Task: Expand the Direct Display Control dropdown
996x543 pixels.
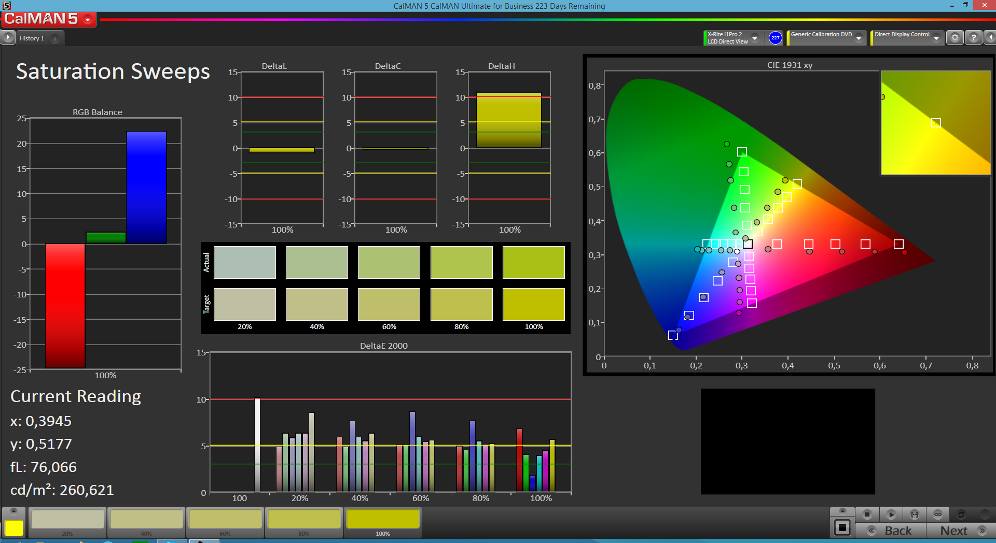Action: tap(936, 38)
